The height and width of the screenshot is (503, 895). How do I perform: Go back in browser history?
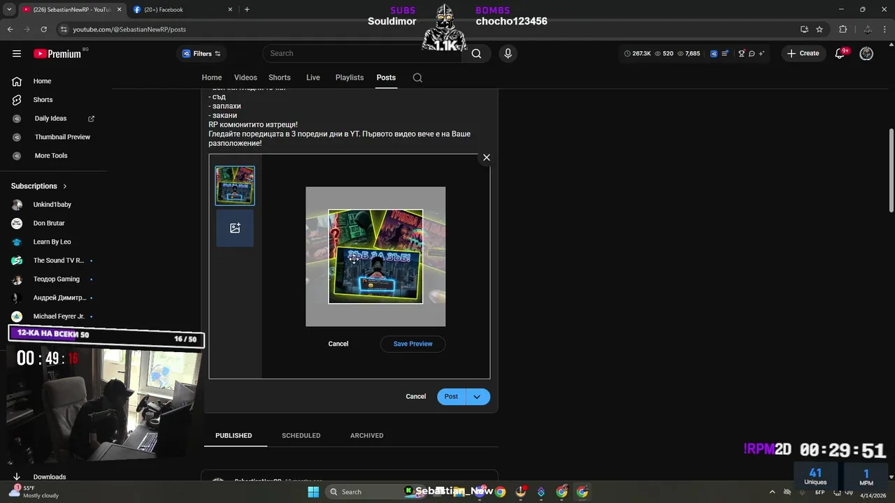coord(10,29)
